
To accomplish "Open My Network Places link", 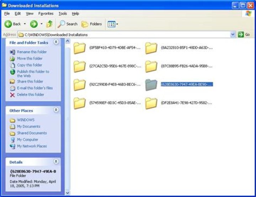I will tap(32, 146).
